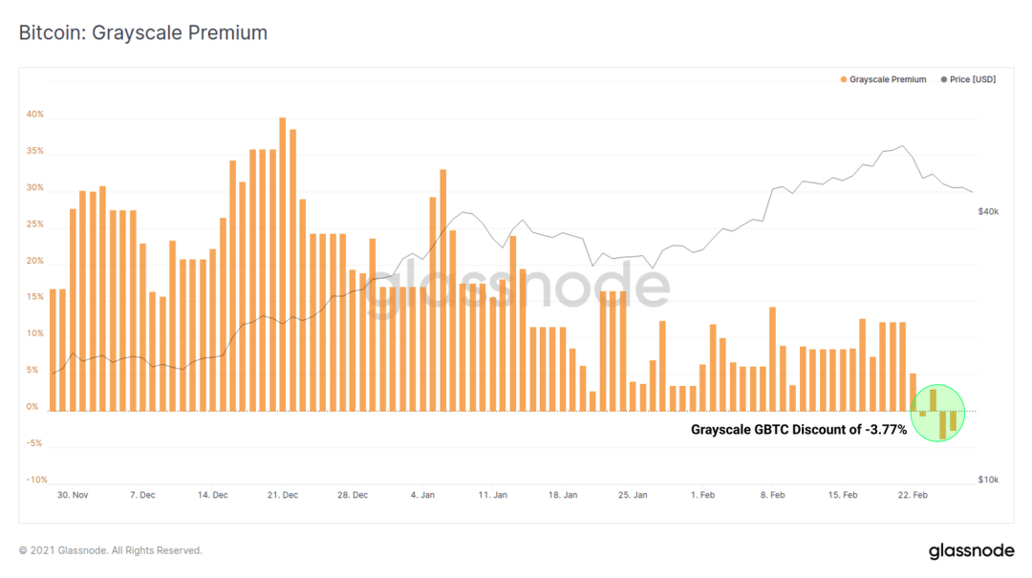
Task: Click the 35% y-axis label
Action: point(35,151)
